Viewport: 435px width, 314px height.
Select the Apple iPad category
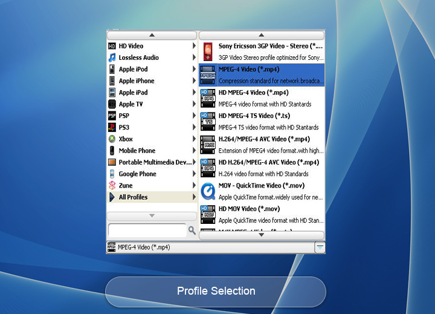pos(152,93)
